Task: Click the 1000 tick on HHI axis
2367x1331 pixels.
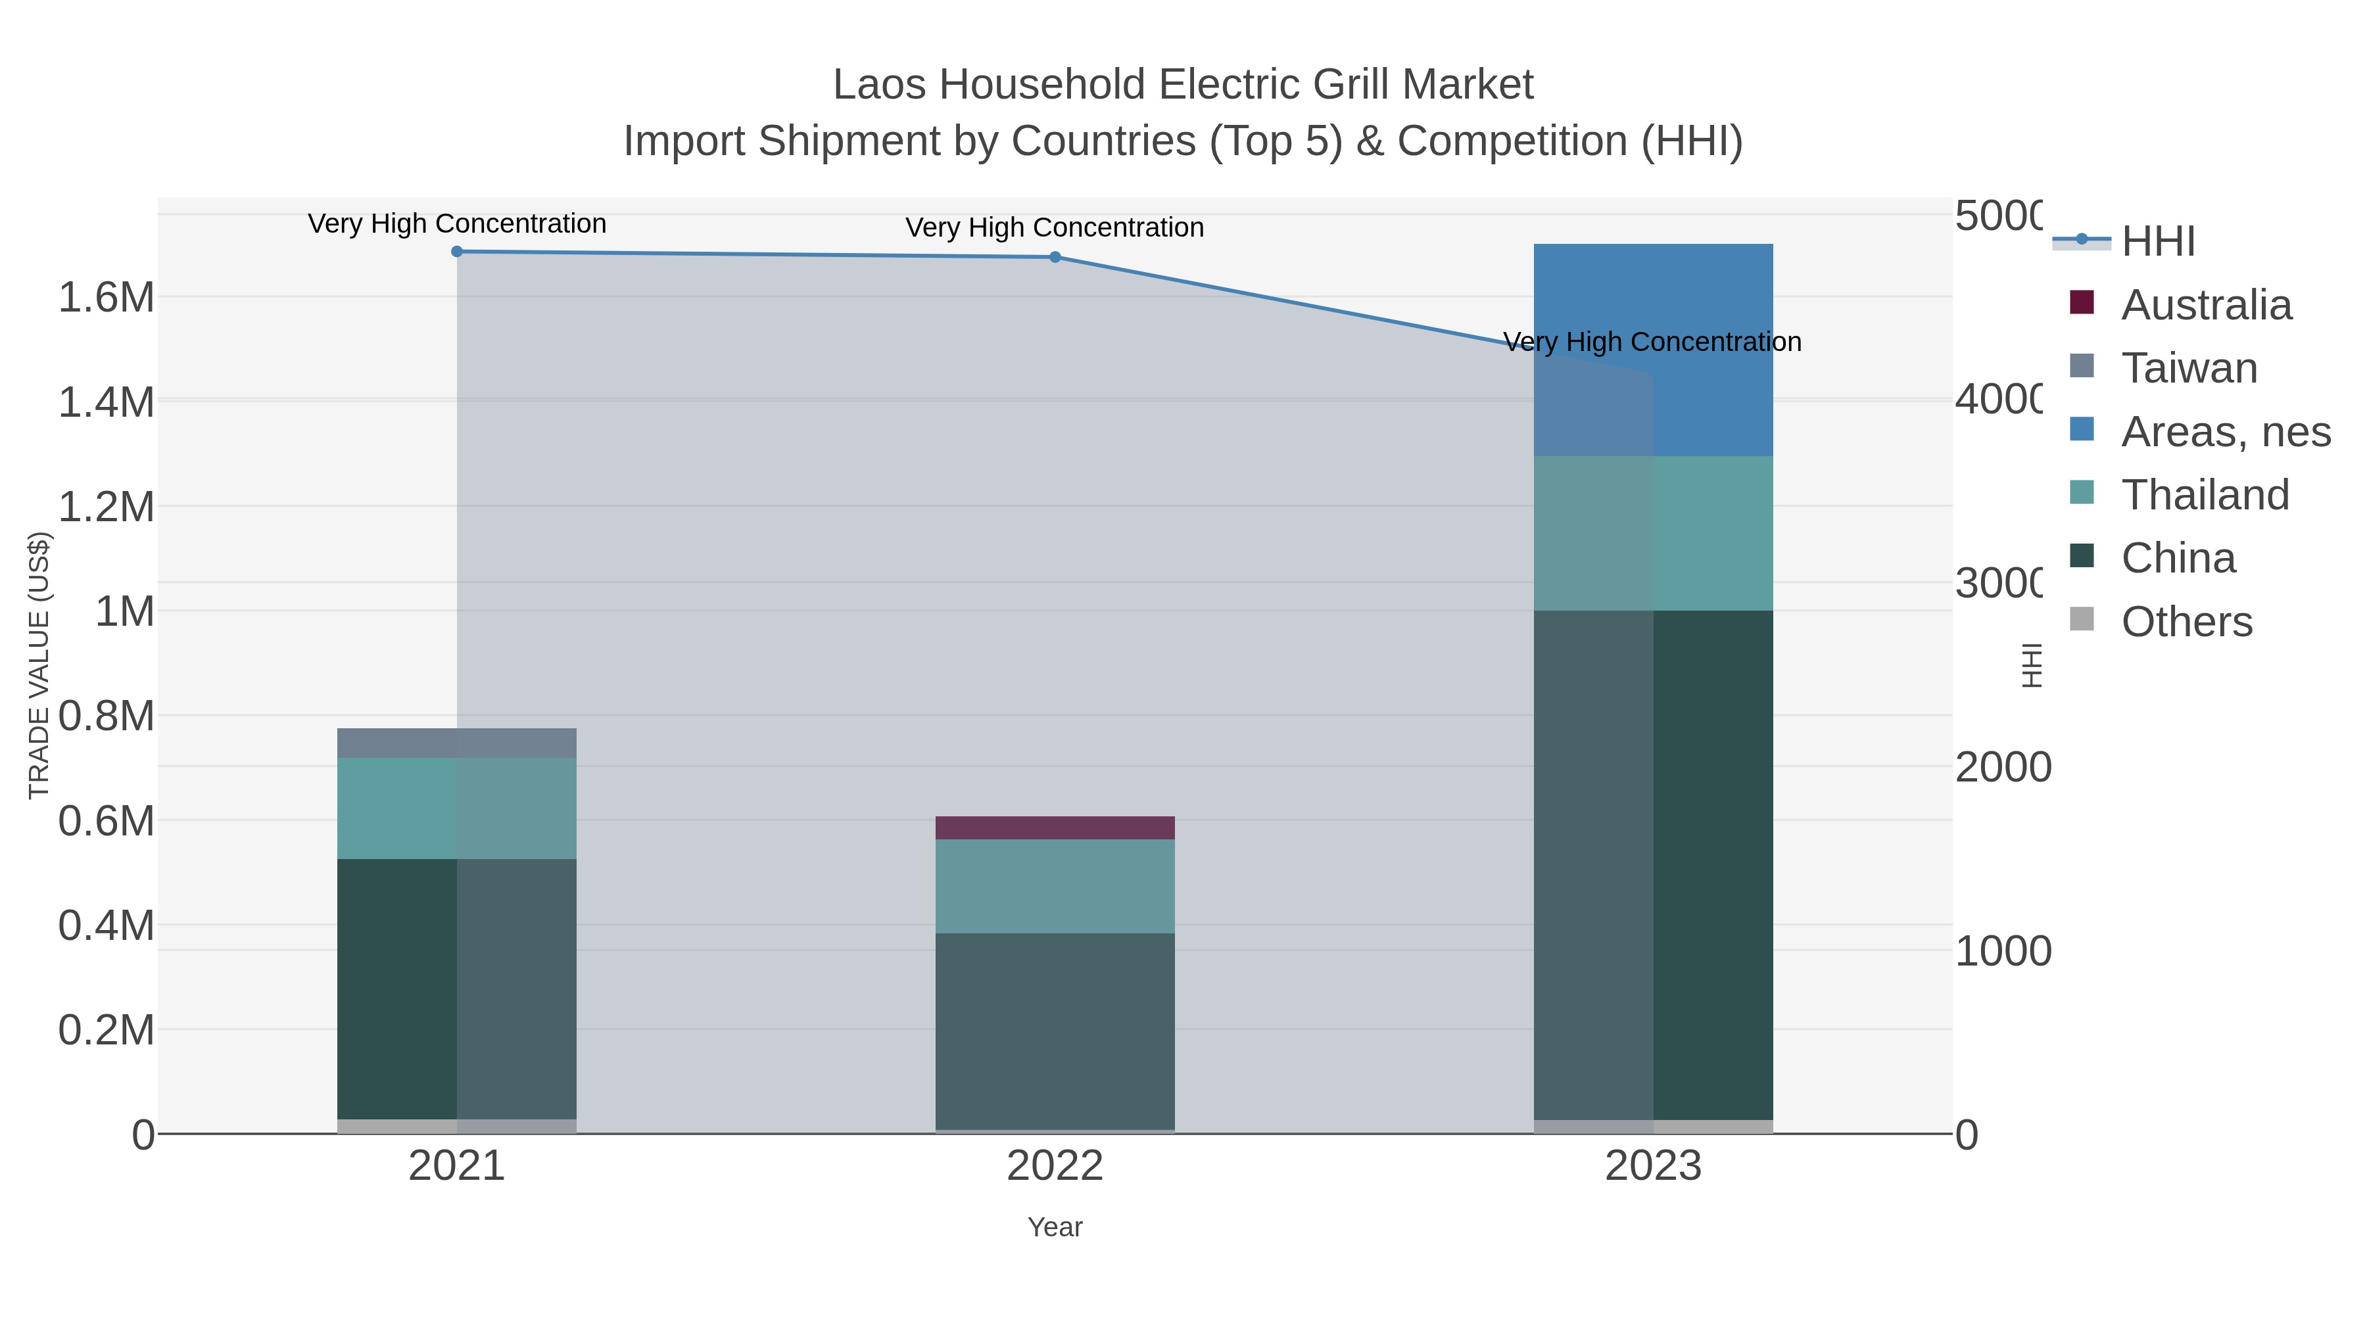Action: click(x=2003, y=950)
